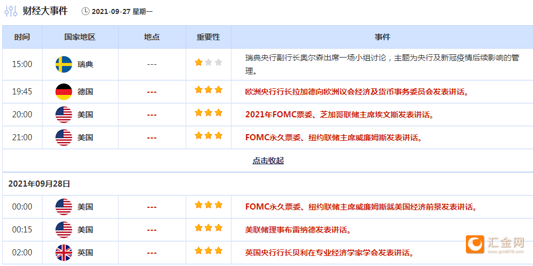
Task: Click the 00:15 time cell
Action: point(22,230)
